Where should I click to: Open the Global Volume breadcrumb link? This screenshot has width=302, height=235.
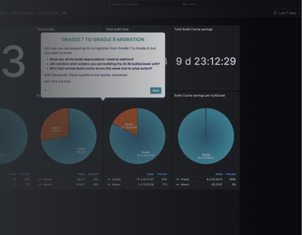coord(48,13)
